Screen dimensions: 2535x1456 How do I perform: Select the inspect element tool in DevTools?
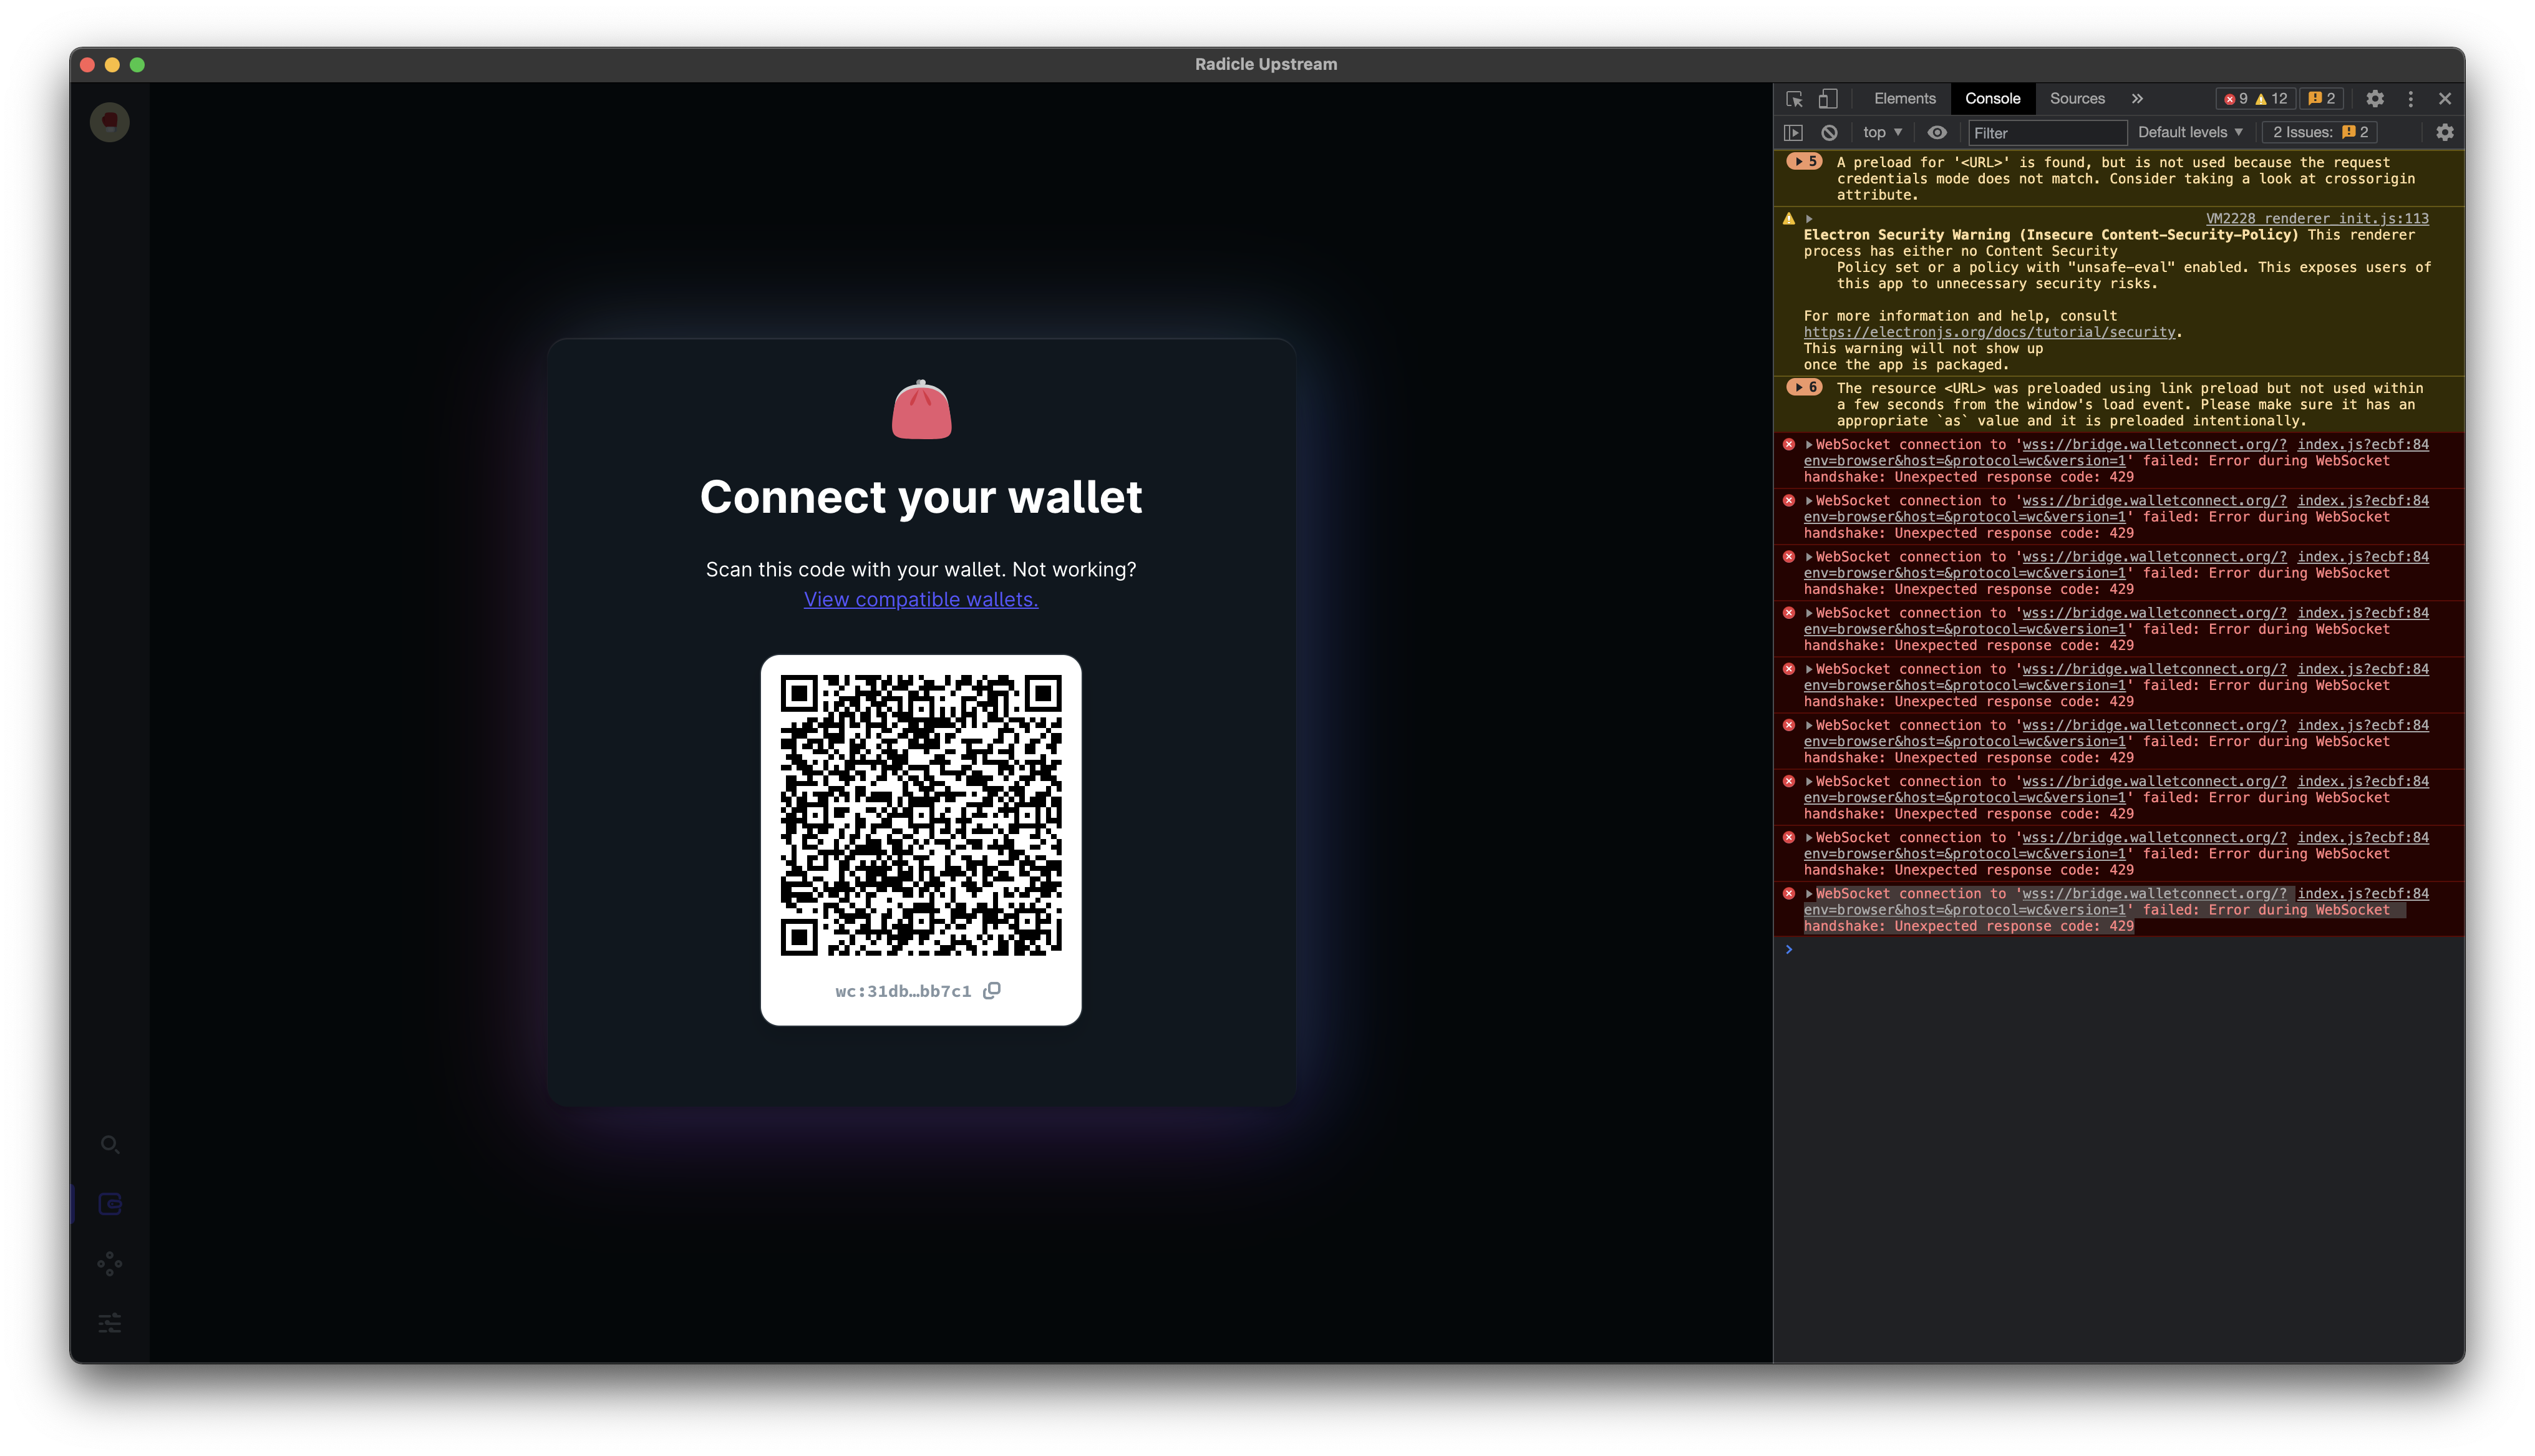(x=1795, y=98)
